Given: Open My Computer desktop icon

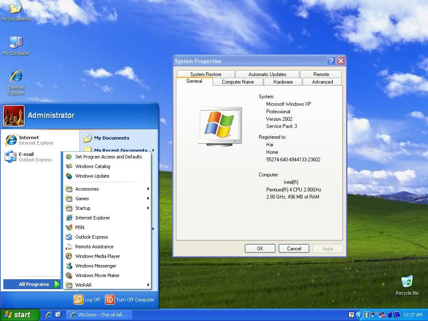Looking at the screenshot, I should tap(16, 46).
